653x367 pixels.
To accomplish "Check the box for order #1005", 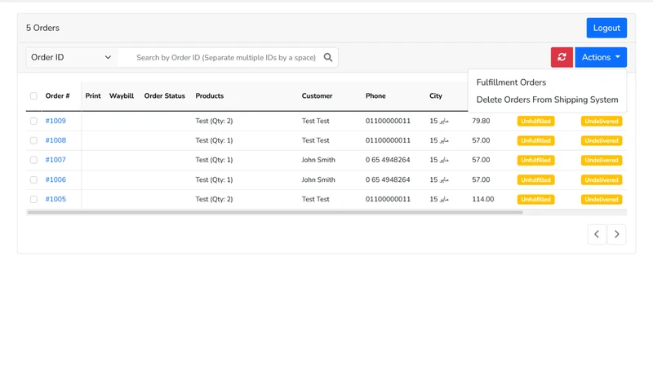I will pos(33,199).
